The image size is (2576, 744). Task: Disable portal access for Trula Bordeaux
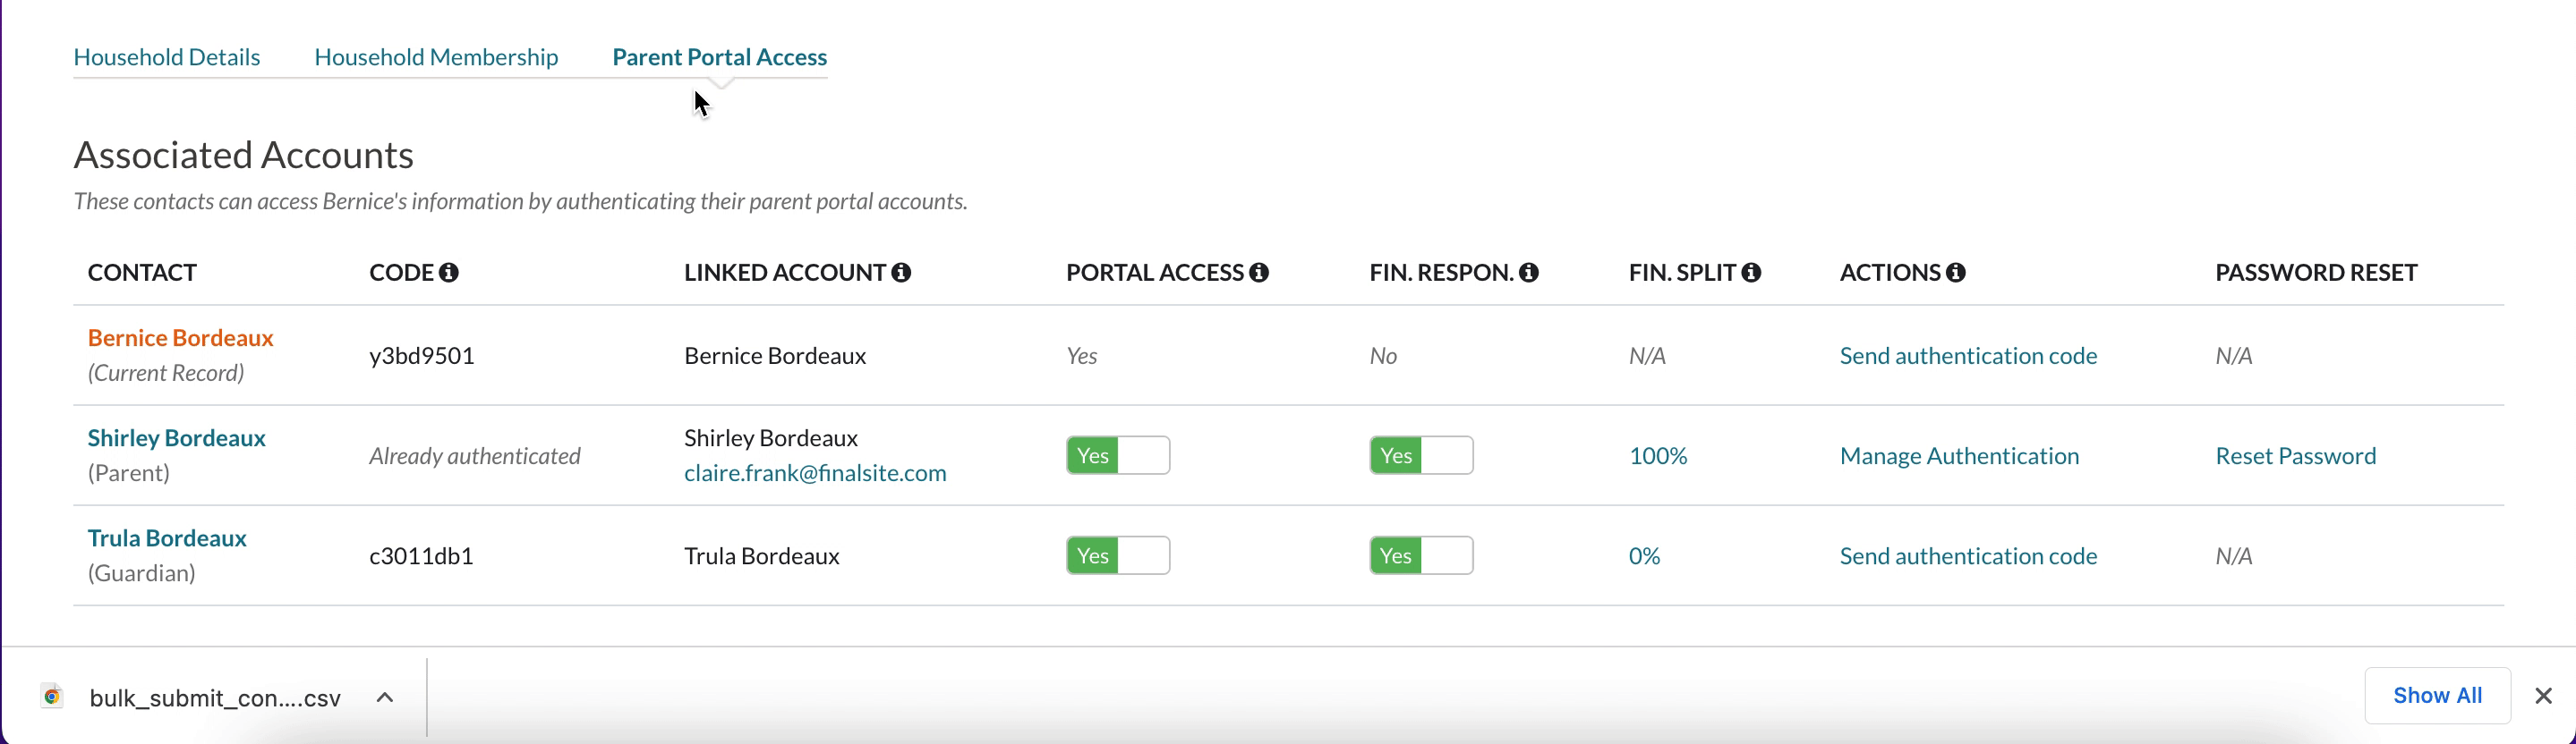point(1117,556)
